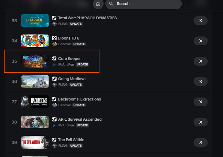Click UPDATE badge under Going Medieval
The image size is (223, 157).
(x=76, y=85)
